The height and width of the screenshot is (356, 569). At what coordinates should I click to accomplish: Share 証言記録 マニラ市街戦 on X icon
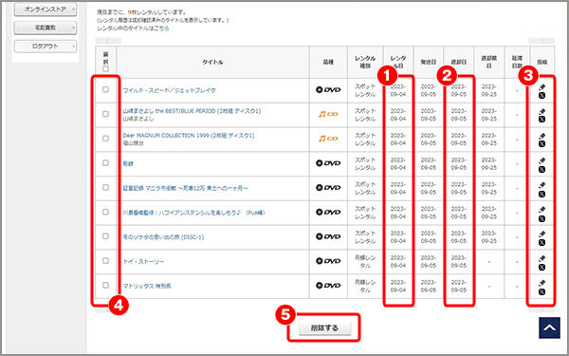pos(541,194)
